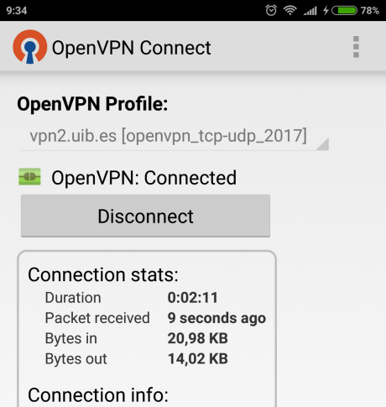
Task: Tap the OpenVPN keyhole logo icon
Action: pyautogui.click(x=30, y=47)
